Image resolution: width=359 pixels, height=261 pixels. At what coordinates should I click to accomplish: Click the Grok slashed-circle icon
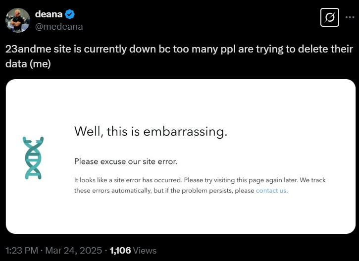[x=329, y=17]
